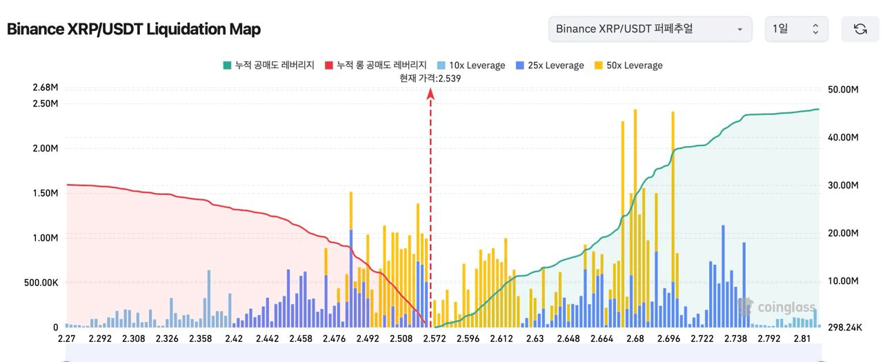
Task: Click the 2.792 x-axis price label
Action: (x=768, y=339)
